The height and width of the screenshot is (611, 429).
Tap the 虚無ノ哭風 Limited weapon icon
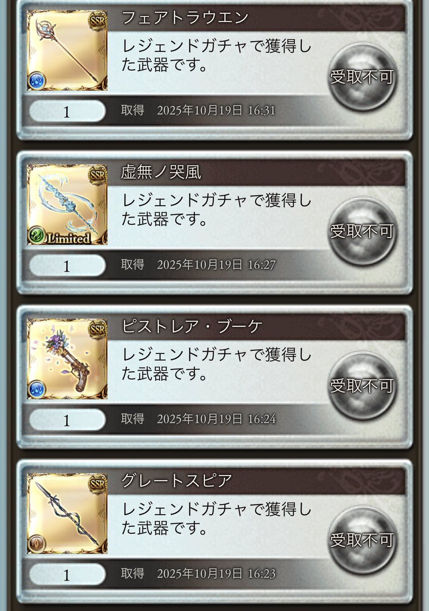coord(67,205)
